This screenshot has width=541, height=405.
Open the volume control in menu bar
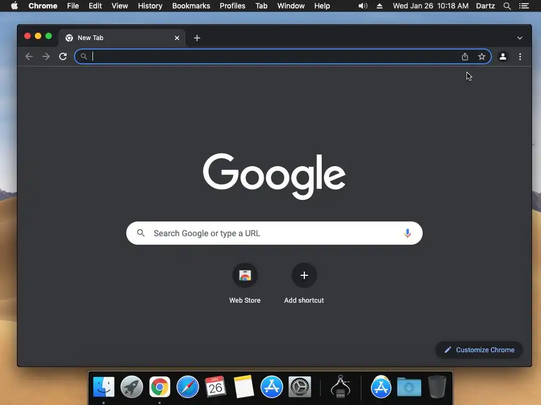click(363, 6)
